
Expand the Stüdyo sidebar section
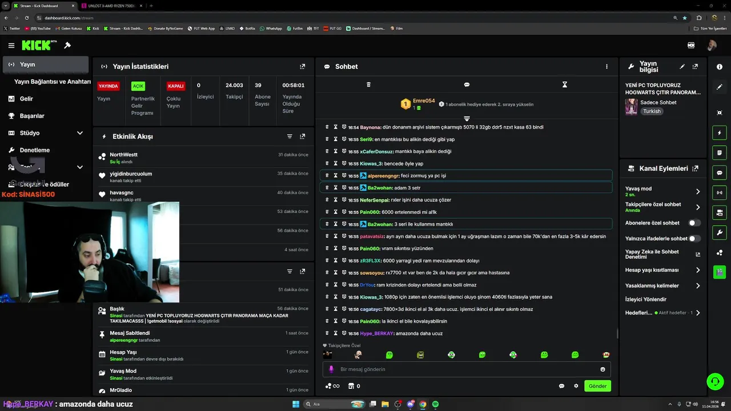pyautogui.click(x=80, y=133)
